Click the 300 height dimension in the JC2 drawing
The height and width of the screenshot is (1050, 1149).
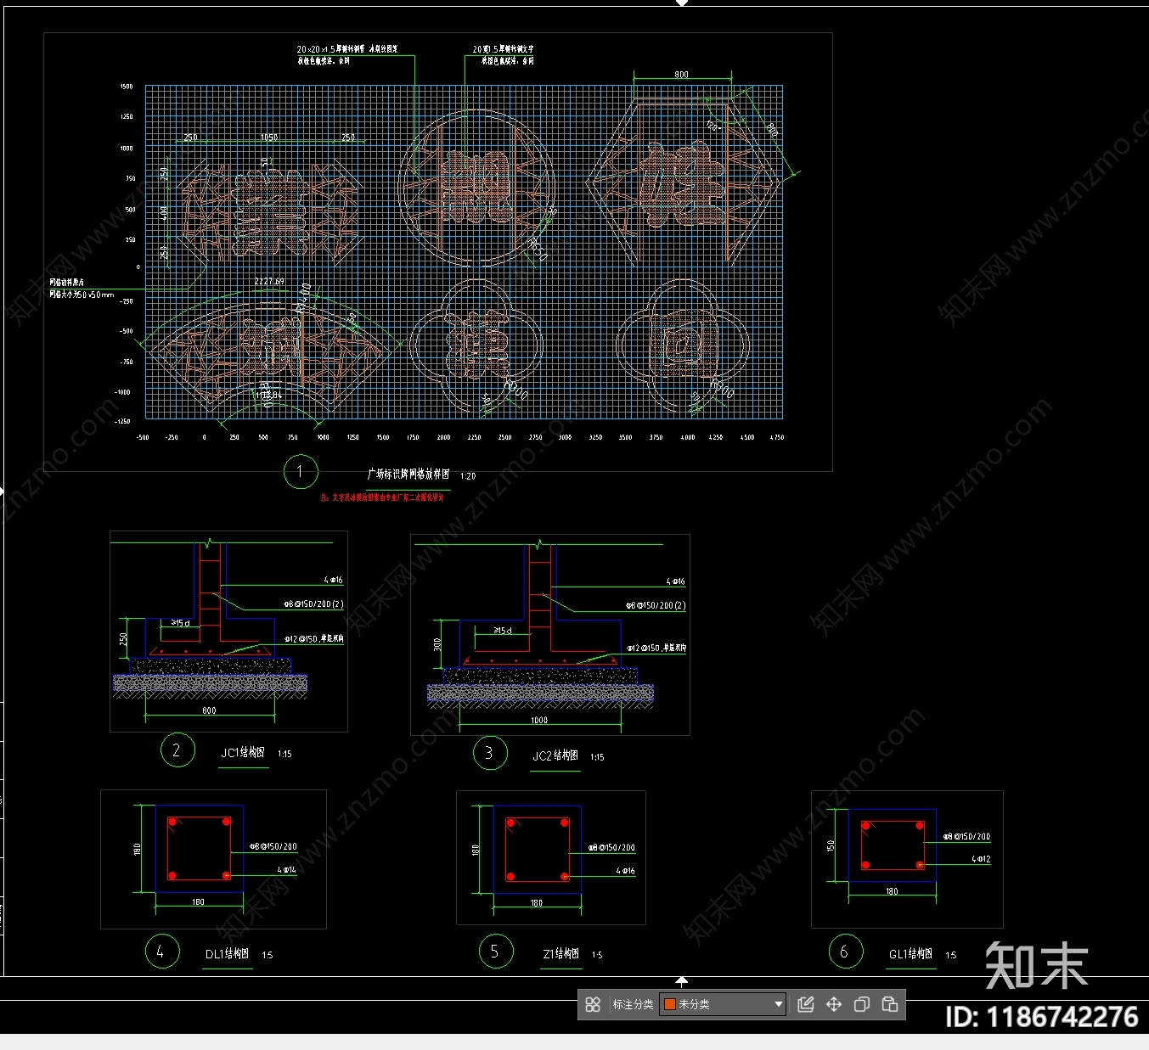point(437,646)
